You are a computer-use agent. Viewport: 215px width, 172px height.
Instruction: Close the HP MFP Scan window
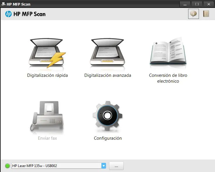click(209, 4)
